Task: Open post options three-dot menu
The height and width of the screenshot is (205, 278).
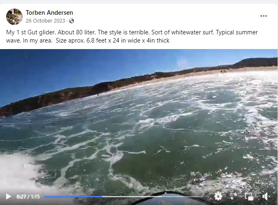Action: coord(264,16)
